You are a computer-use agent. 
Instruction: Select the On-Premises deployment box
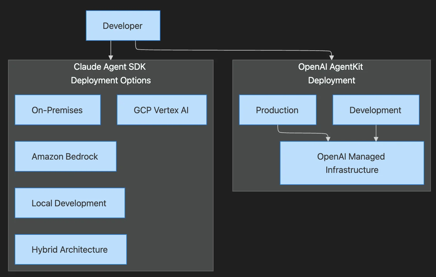tap(57, 110)
